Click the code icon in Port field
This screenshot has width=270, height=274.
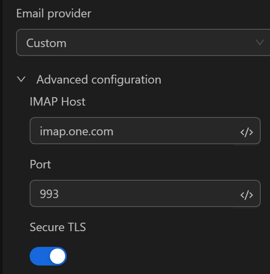click(x=247, y=195)
